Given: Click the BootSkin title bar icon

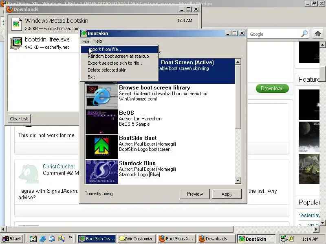Looking at the screenshot, I should (84, 33).
